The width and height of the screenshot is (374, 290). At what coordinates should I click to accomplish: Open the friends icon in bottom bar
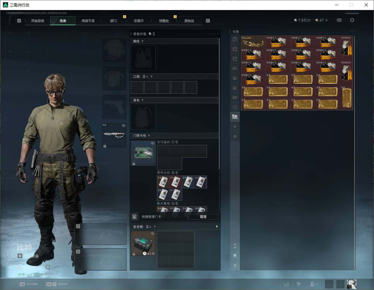coord(313,284)
